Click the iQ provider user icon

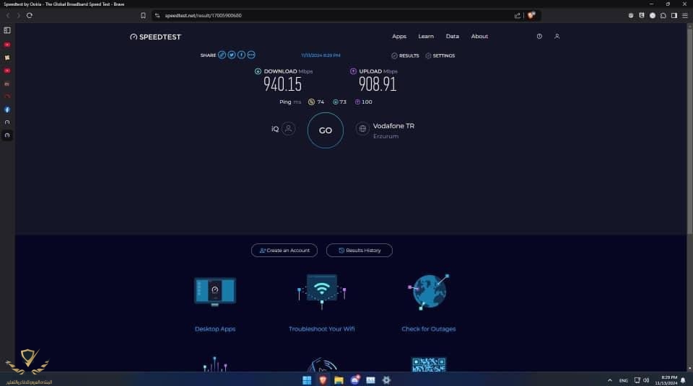click(288, 129)
